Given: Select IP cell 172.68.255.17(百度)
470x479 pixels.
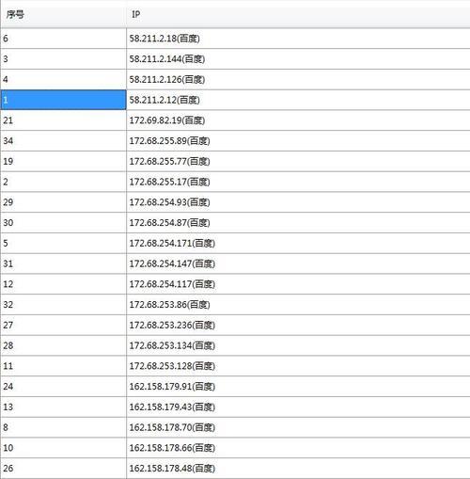Looking at the screenshot, I should click(298, 182).
